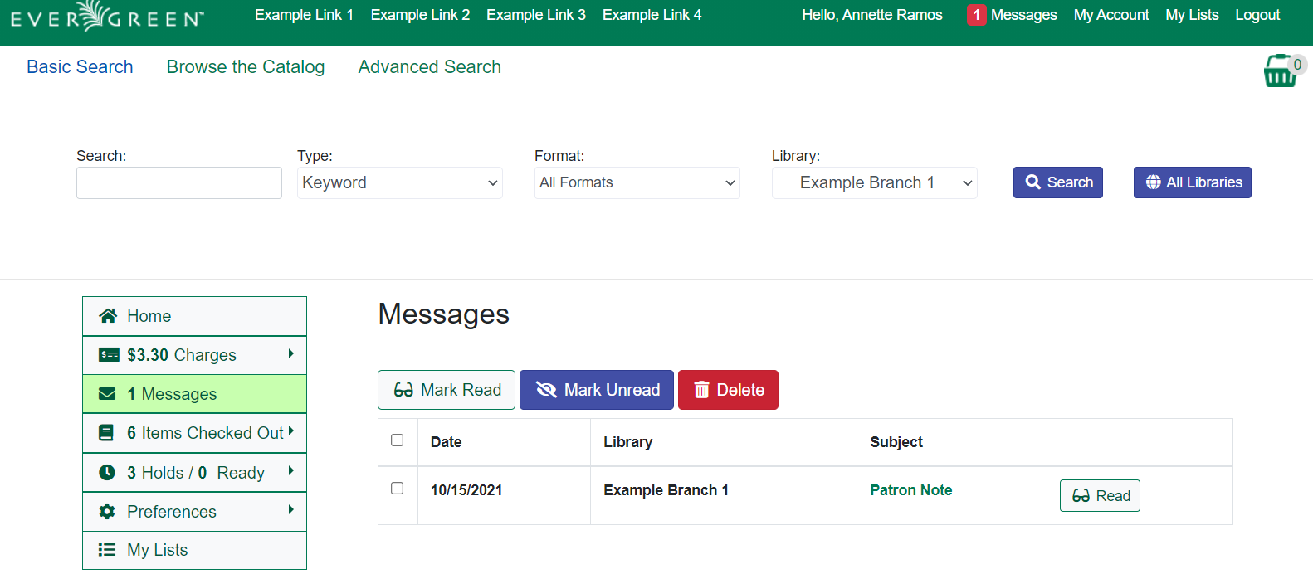Click the Mark Unread button
This screenshot has width=1313, height=579.
(597, 390)
